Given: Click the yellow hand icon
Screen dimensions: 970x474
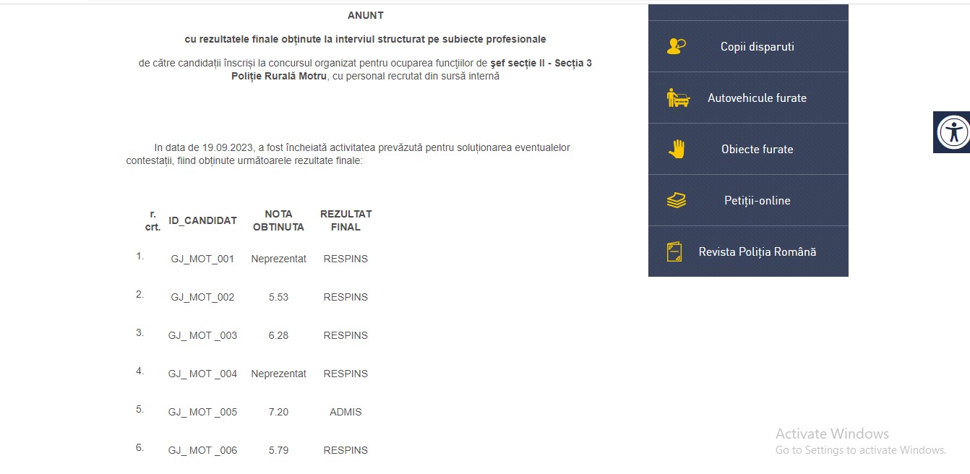Looking at the screenshot, I should [x=677, y=150].
